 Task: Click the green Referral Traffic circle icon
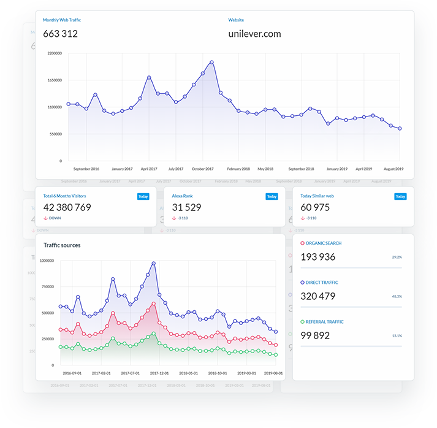click(x=303, y=322)
